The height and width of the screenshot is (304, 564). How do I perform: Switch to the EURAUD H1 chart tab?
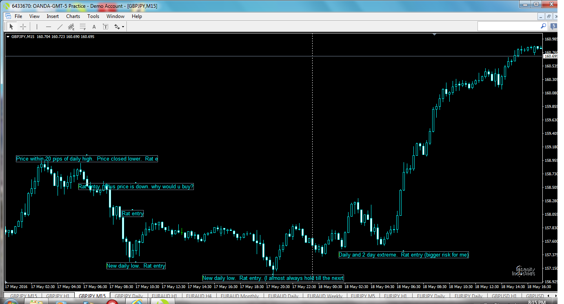coord(164,296)
